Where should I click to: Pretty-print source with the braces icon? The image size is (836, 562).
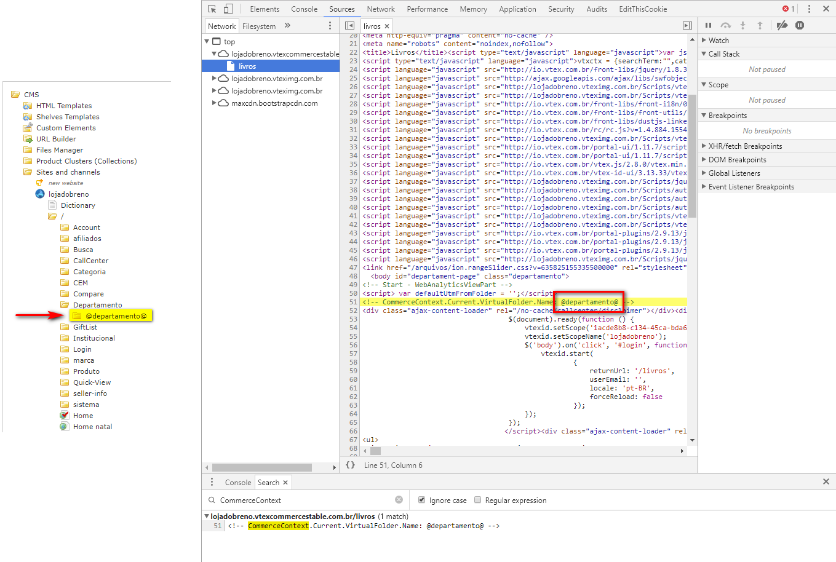pyautogui.click(x=350, y=465)
